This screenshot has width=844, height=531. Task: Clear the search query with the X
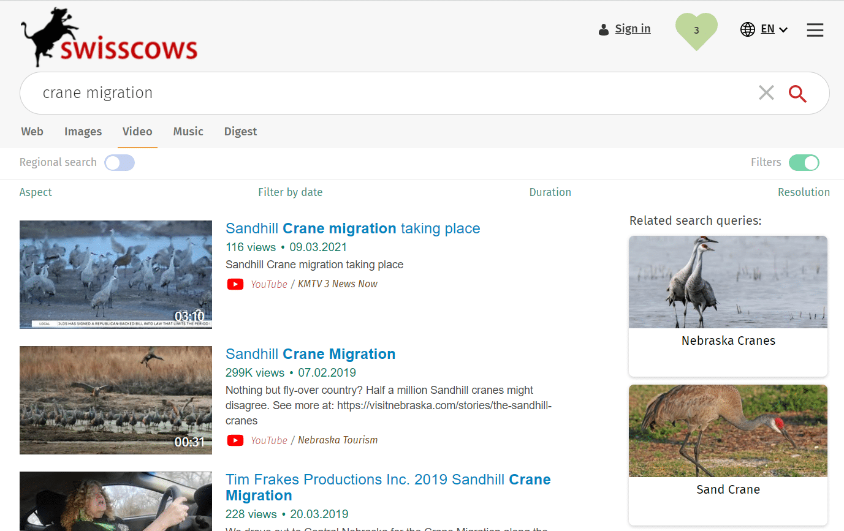(x=766, y=92)
